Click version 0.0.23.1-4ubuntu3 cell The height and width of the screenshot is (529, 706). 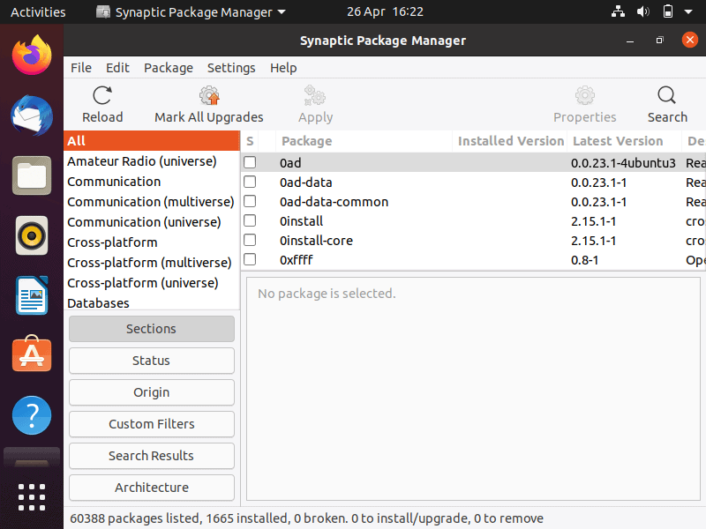coord(623,163)
